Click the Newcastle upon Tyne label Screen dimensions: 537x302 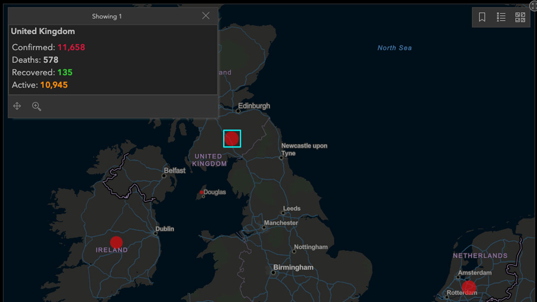click(x=304, y=149)
